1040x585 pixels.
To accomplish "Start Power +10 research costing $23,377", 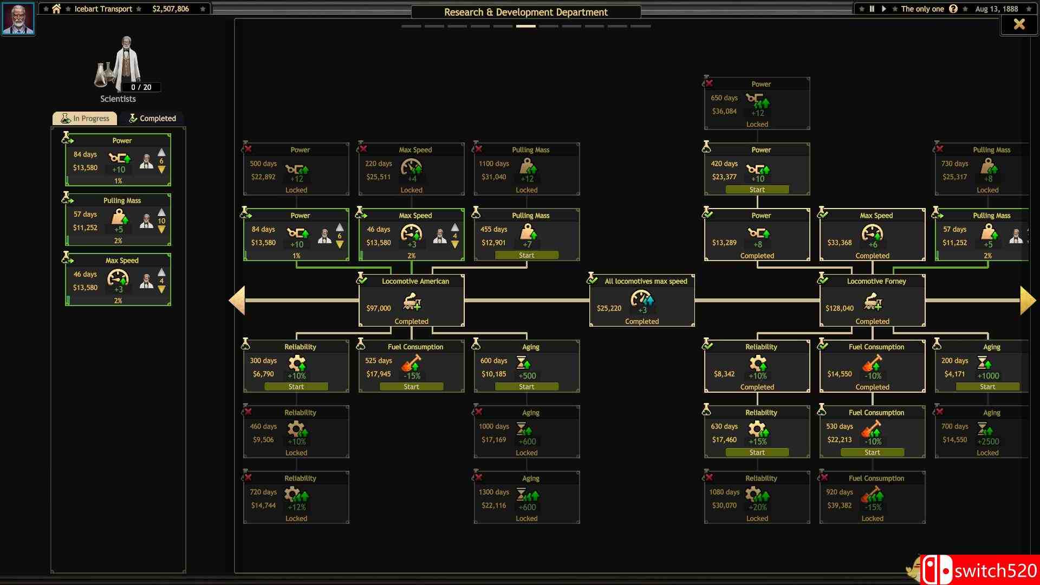I will [757, 190].
